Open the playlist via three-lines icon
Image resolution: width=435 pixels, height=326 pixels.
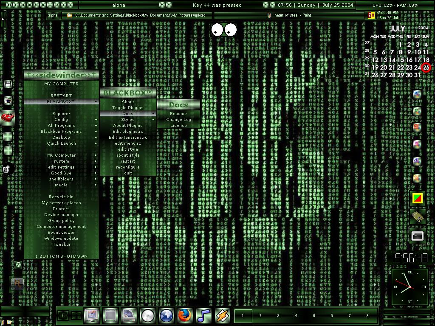click(50, 5)
